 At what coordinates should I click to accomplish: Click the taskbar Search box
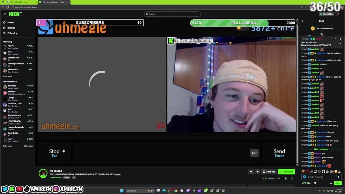[140, 191]
